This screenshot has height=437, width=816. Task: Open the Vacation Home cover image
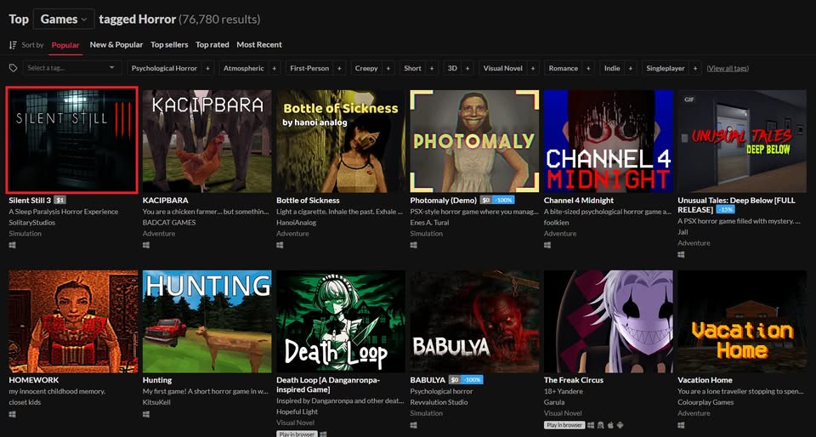[x=742, y=321]
